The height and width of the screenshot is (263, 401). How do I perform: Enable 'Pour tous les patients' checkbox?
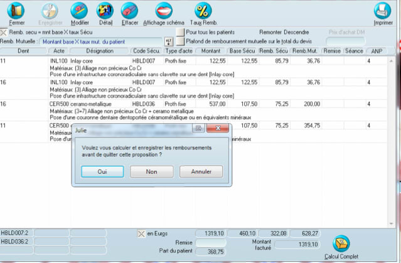click(x=180, y=32)
